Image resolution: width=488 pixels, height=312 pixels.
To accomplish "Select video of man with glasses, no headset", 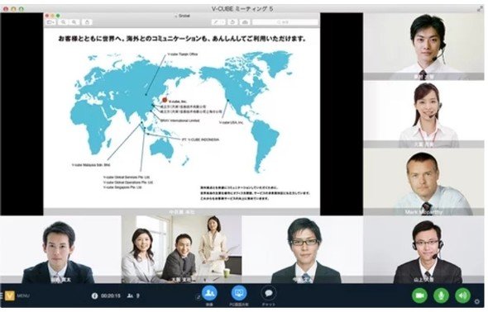I will (x=303, y=249).
